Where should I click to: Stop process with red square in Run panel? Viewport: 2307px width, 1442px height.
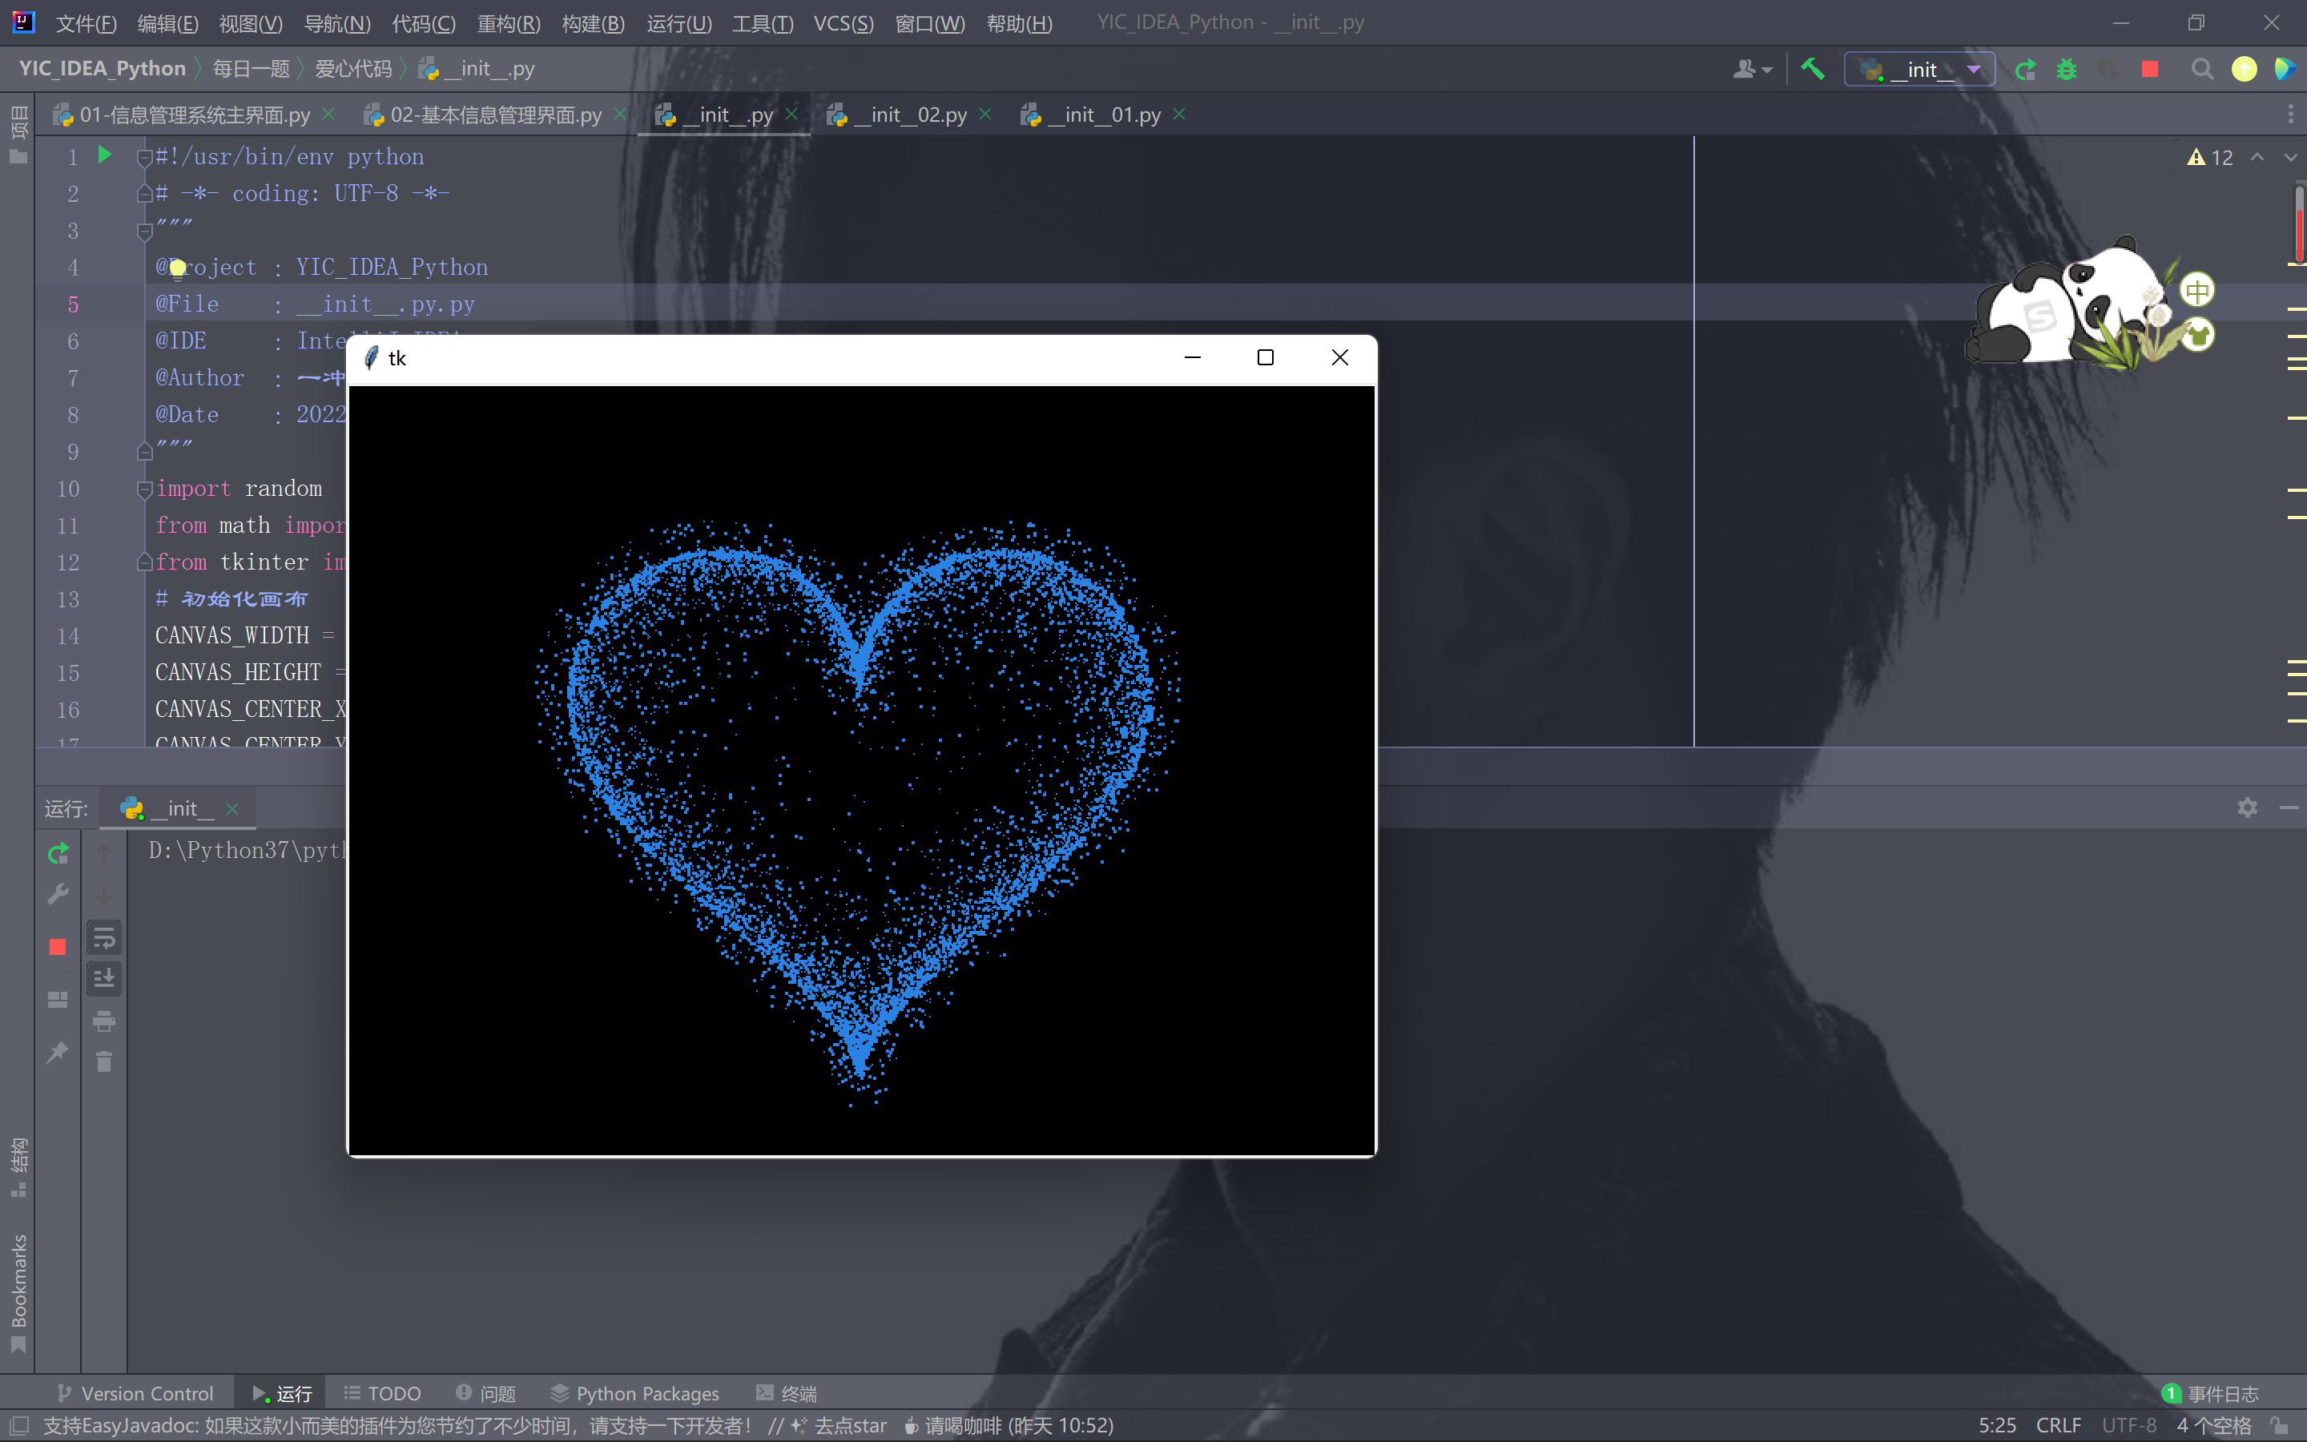[x=58, y=946]
